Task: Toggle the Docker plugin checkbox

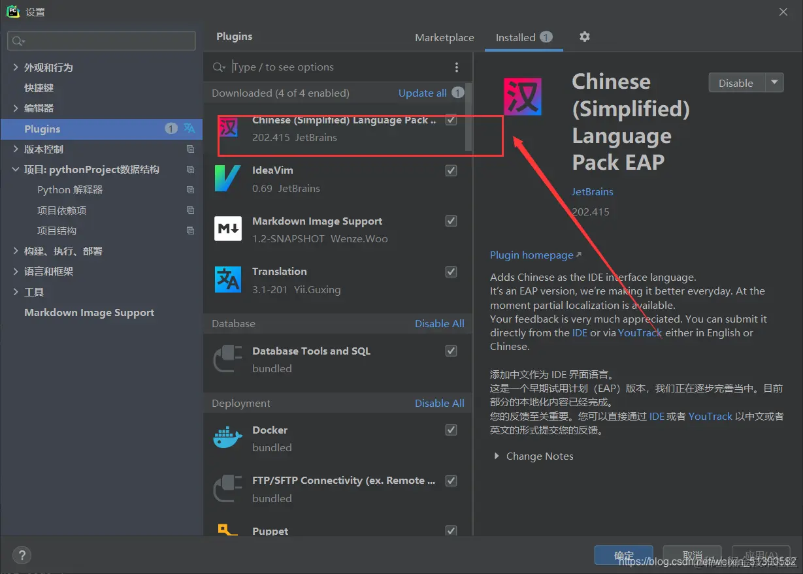Action: tap(451, 430)
